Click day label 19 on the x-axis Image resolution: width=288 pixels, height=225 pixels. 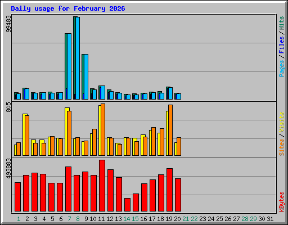click(169, 219)
